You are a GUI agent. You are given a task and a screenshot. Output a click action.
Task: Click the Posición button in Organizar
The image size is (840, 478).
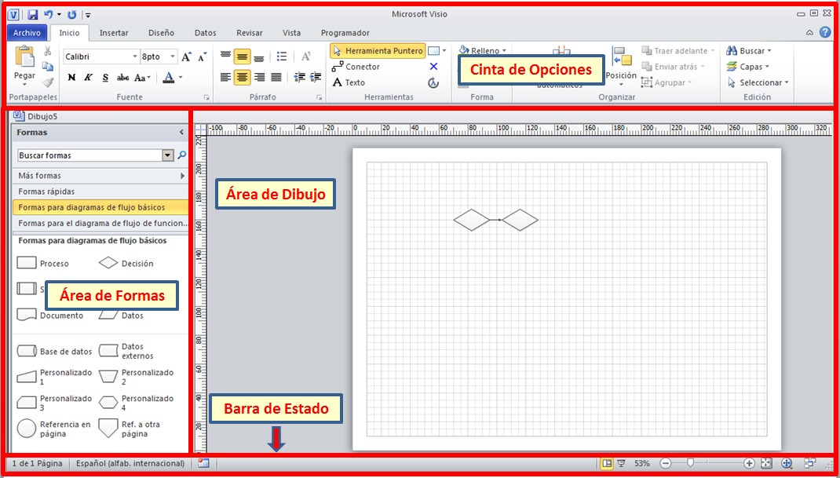(622, 67)
